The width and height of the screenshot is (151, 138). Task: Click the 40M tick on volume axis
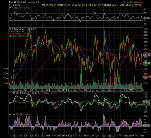(x=6, y=68)
